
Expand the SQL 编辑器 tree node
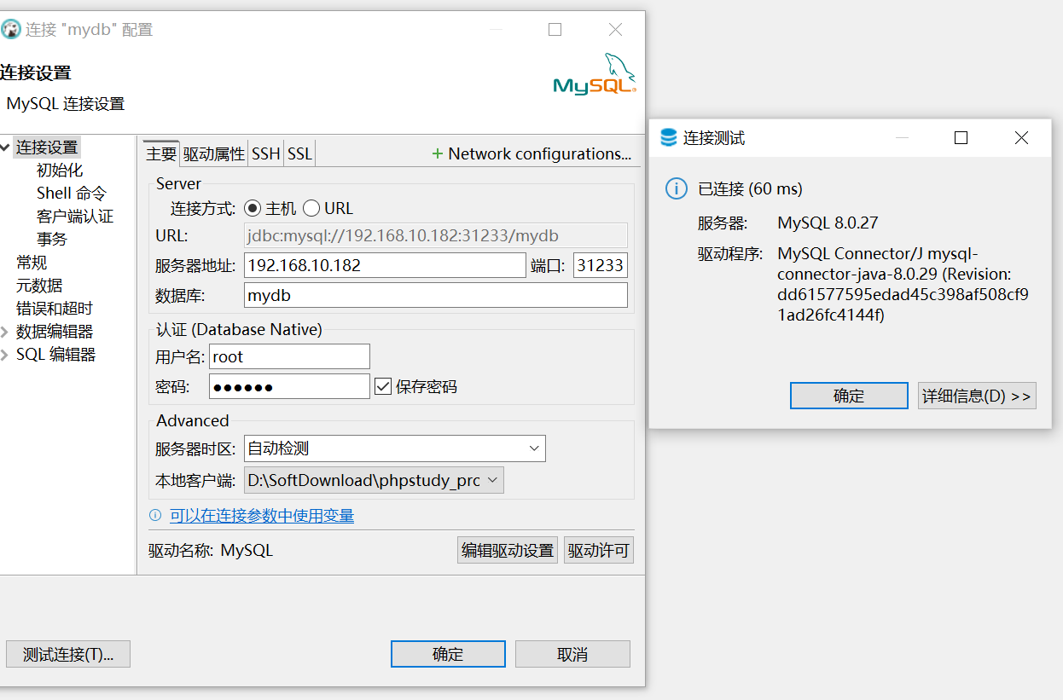tap(5, 355)
